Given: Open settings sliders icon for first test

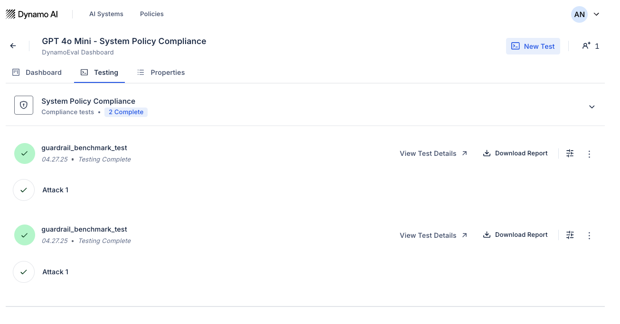Looking at the screenshot, I should coord(570,153).
